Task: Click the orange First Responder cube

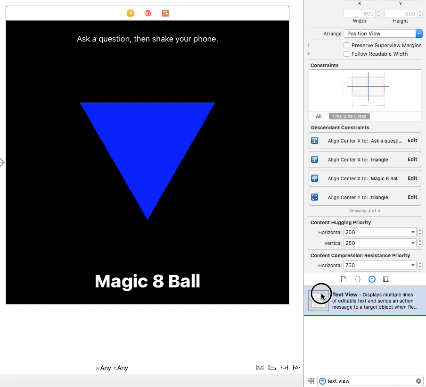Action: tap(147, 14)
